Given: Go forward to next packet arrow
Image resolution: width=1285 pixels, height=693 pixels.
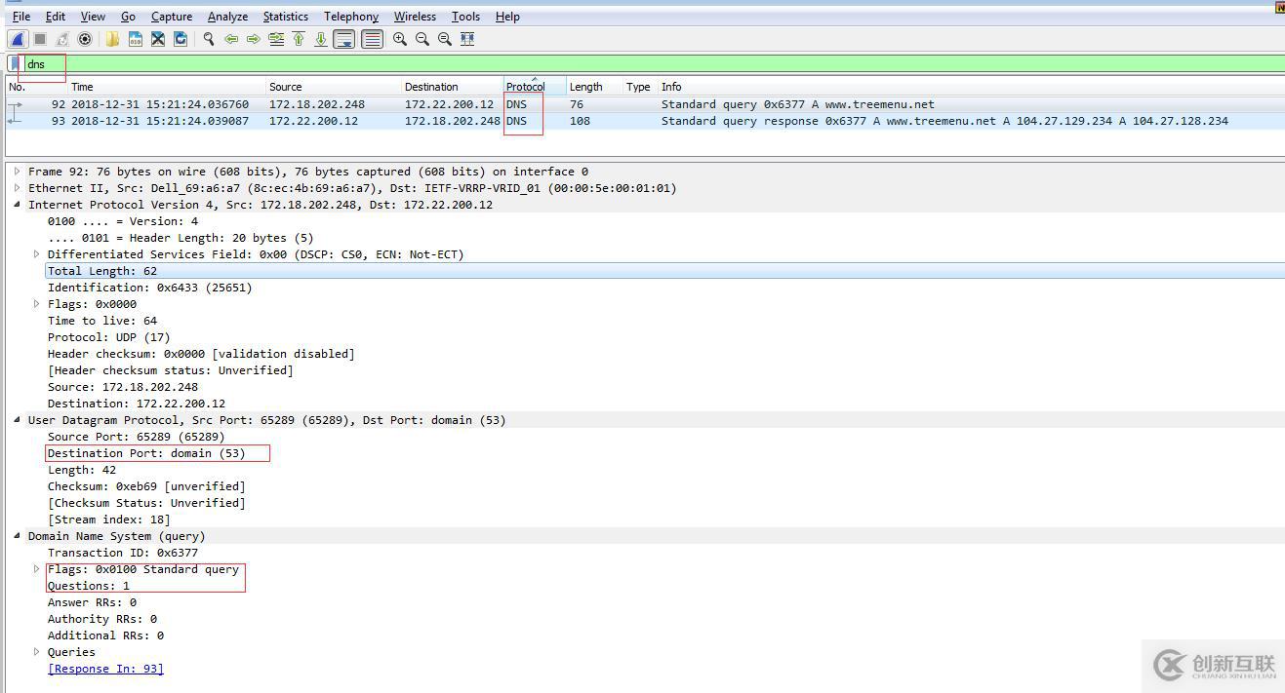Looking at the screenshot, I should click(x=254, y=39).
